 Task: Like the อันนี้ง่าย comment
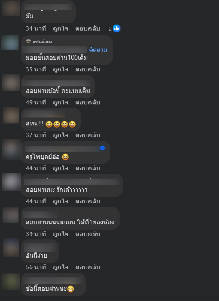pos(60,267)
